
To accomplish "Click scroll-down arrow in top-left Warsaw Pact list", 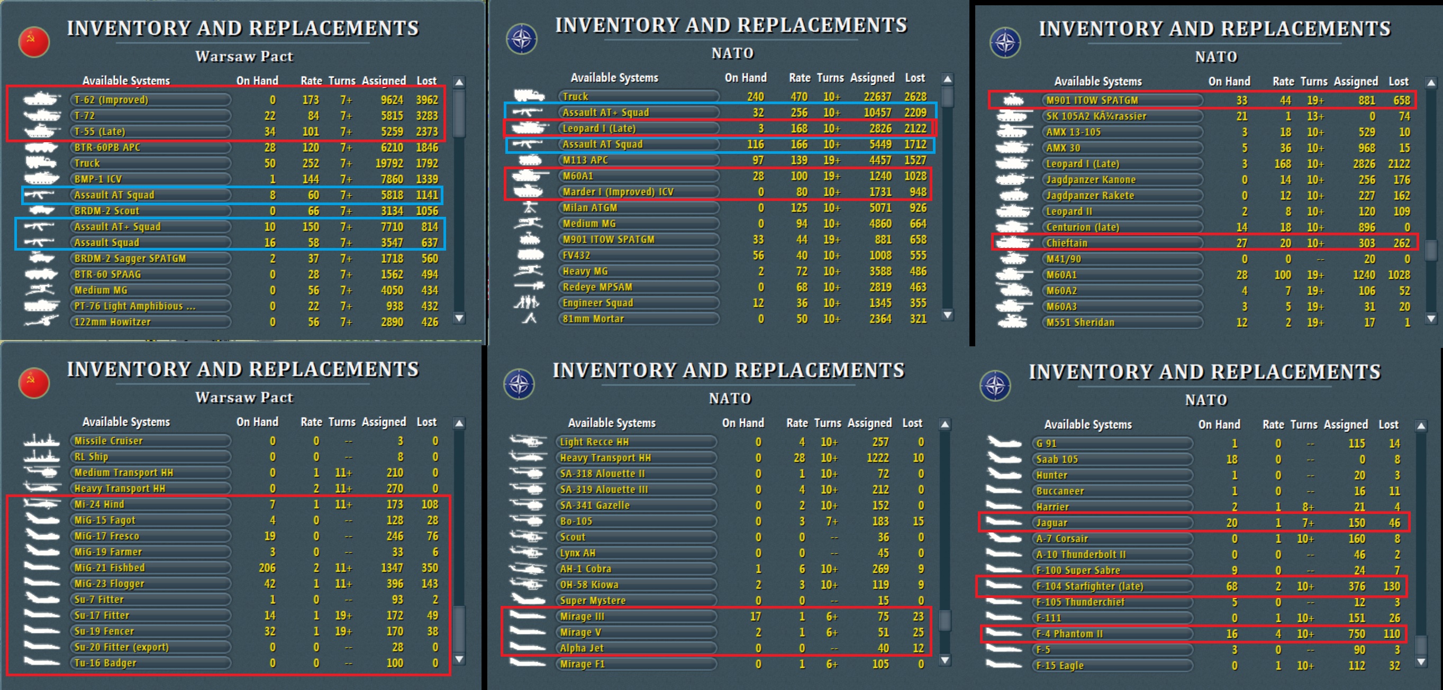I will point(459,318).
